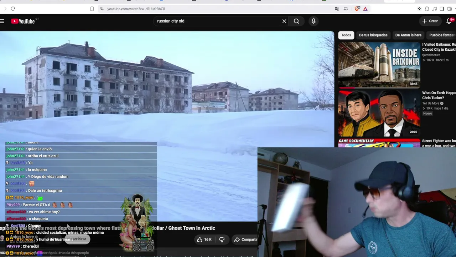Open the translate page icon in address bar
Viewport: 456px width, 257px height.
point(337,9)
